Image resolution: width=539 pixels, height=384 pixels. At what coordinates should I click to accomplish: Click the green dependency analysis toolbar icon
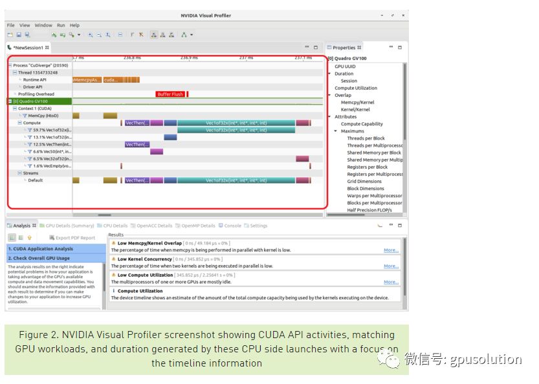[x=184, y=35]
